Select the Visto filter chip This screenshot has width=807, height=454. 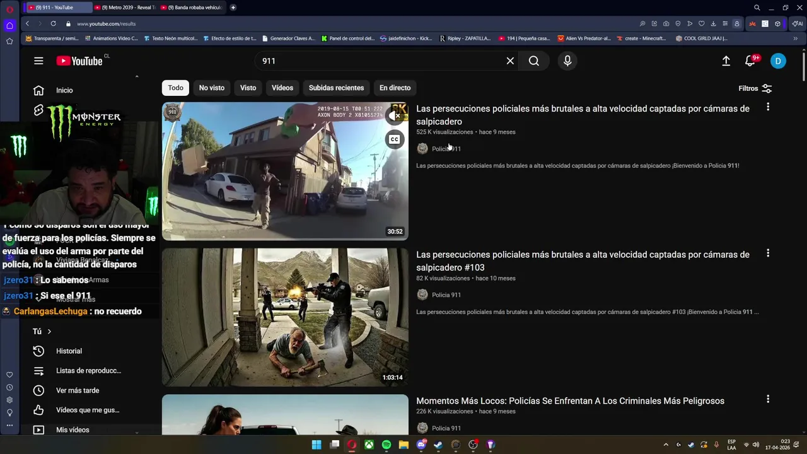coord(248,88)
